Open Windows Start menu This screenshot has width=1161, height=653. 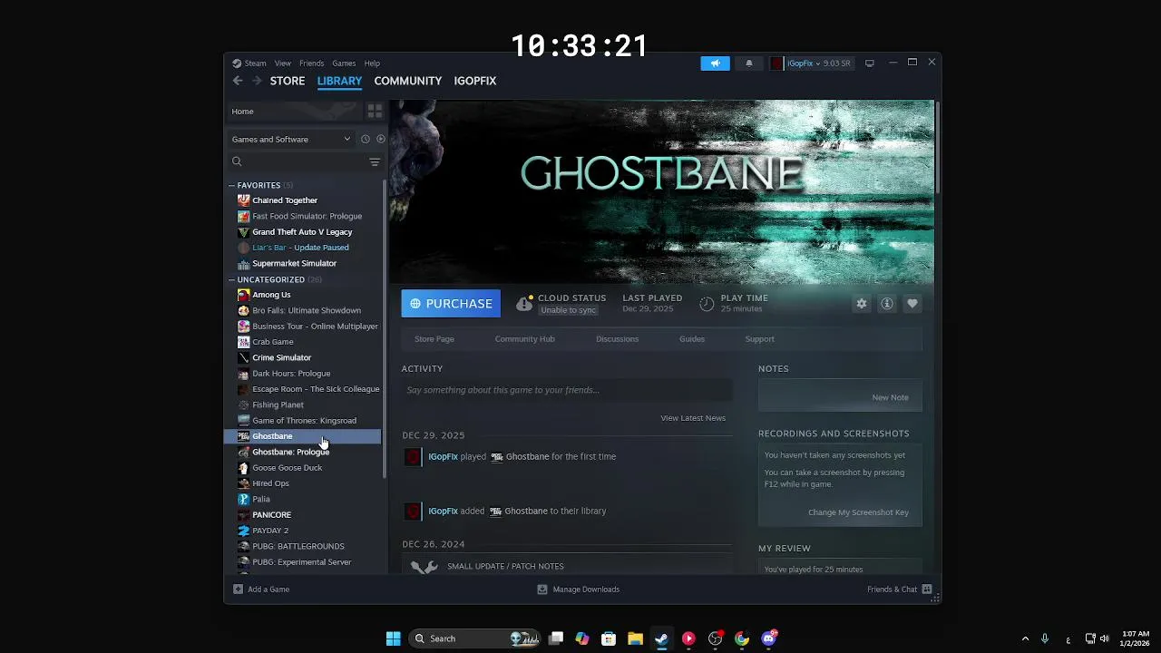tap(394, 638)
